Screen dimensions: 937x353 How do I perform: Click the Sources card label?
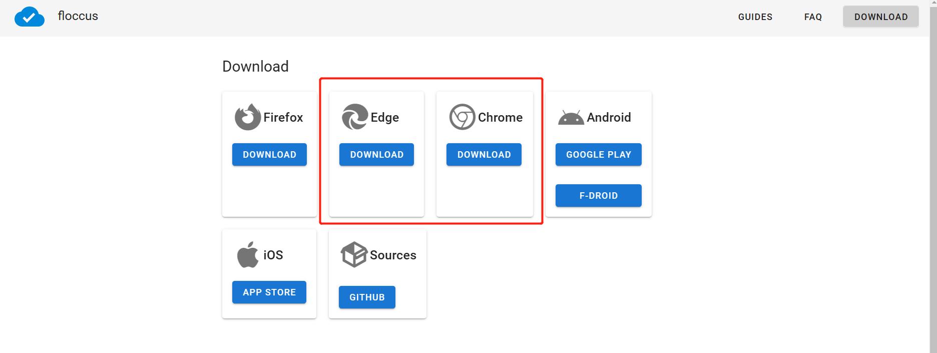pos(393,255)
